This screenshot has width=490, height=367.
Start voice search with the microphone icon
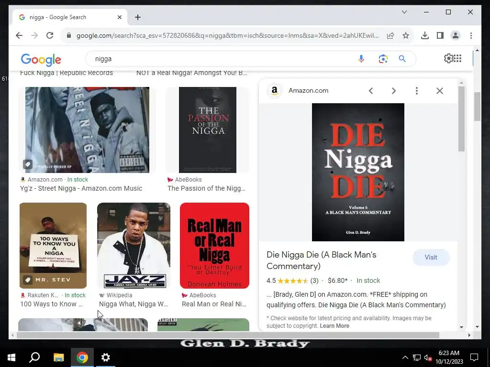coord(361,59)
